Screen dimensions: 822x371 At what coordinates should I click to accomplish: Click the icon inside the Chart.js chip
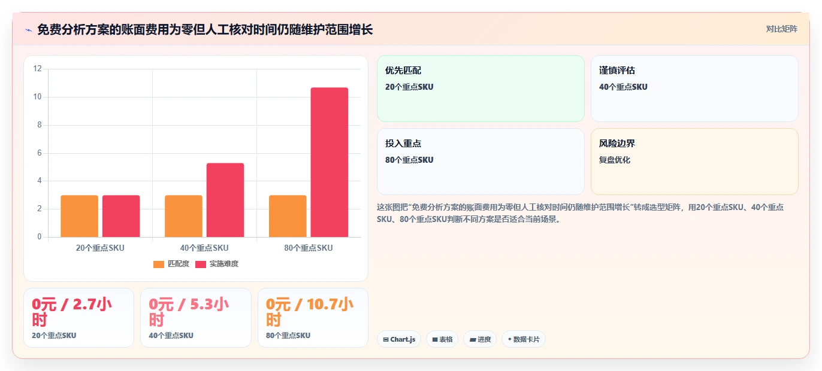pyautogui.click(x=386, y=339)
